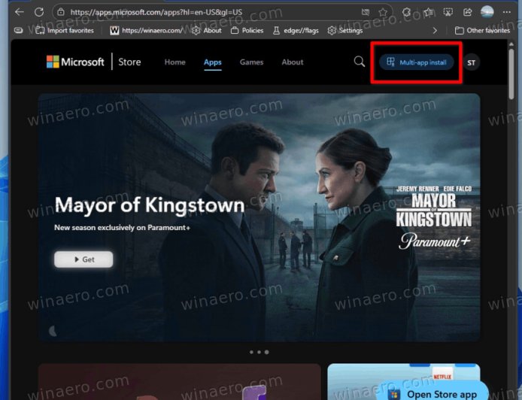
Task: Open the Other favorites folder
Action: pos(482,30)
